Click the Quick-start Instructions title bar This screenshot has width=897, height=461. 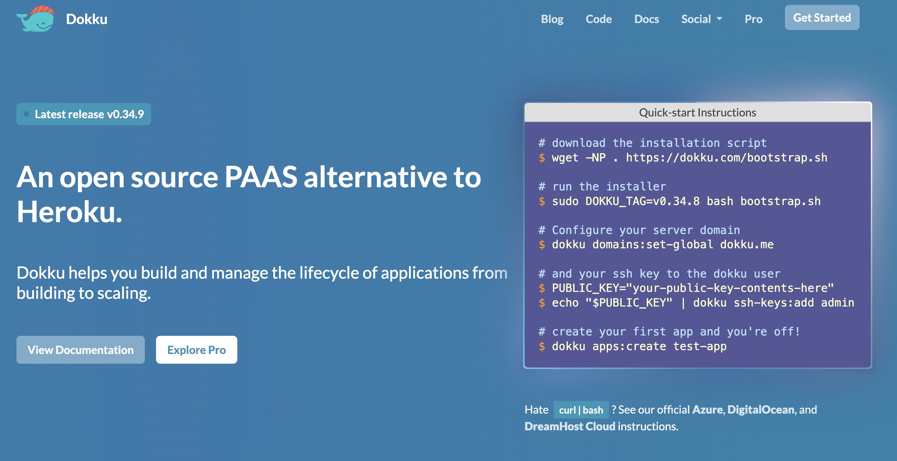(698, 112)
